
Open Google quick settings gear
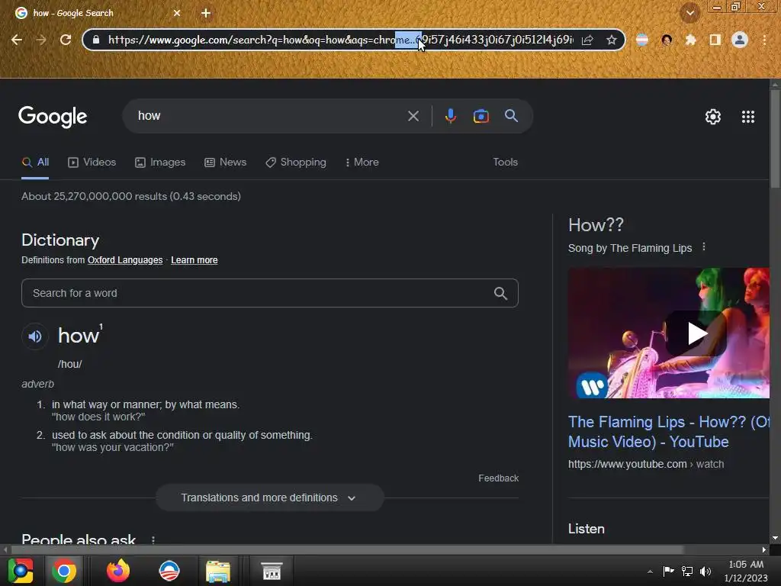point(713,117)
